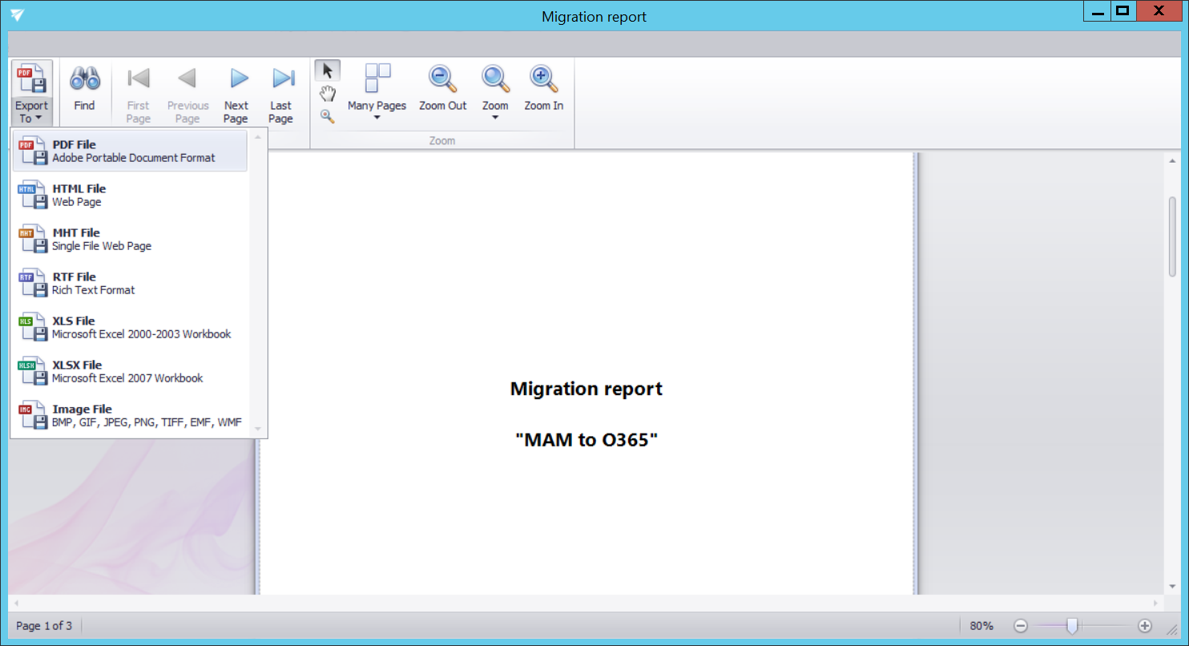Export to XLSX Excel 2007 Workbook
This screenshot has width=1189, height=646.
pyautogui.click(x=130, y=371)
